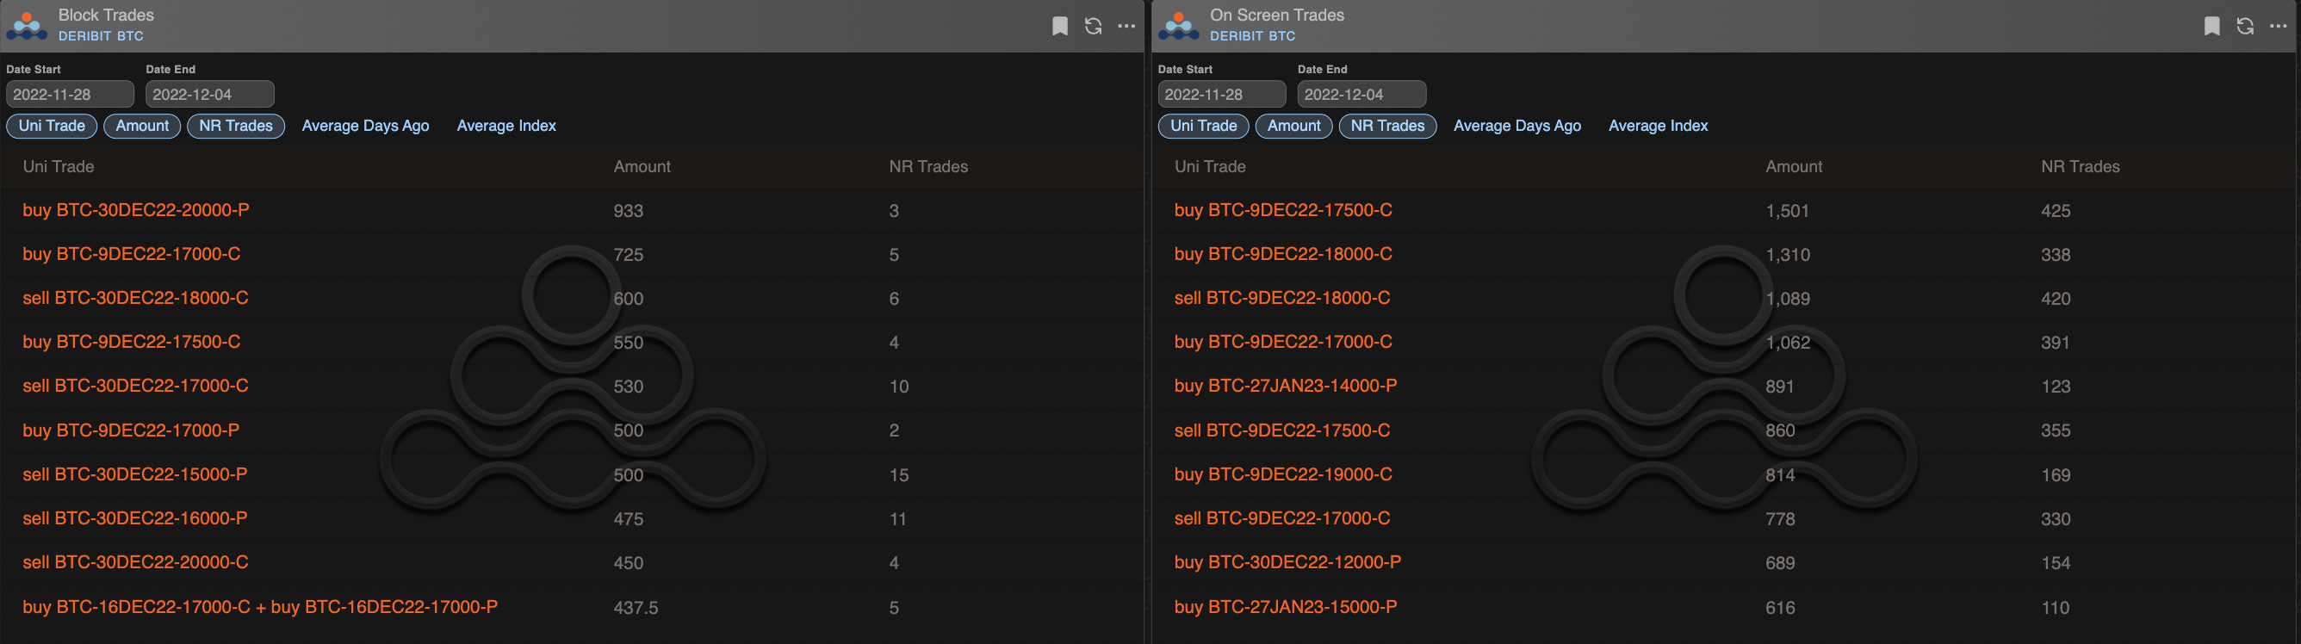Click amount 437.5 in Block Trades
This screenshot has height=644, width=2301.
click(635, 607)
